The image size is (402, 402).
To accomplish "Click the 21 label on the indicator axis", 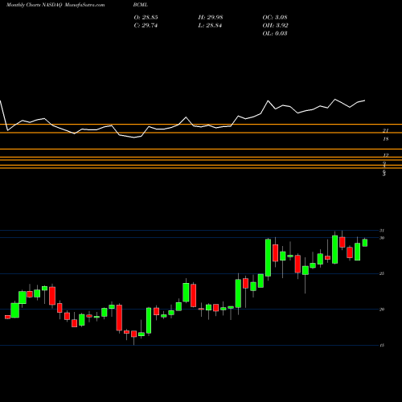I will (386, 131).
